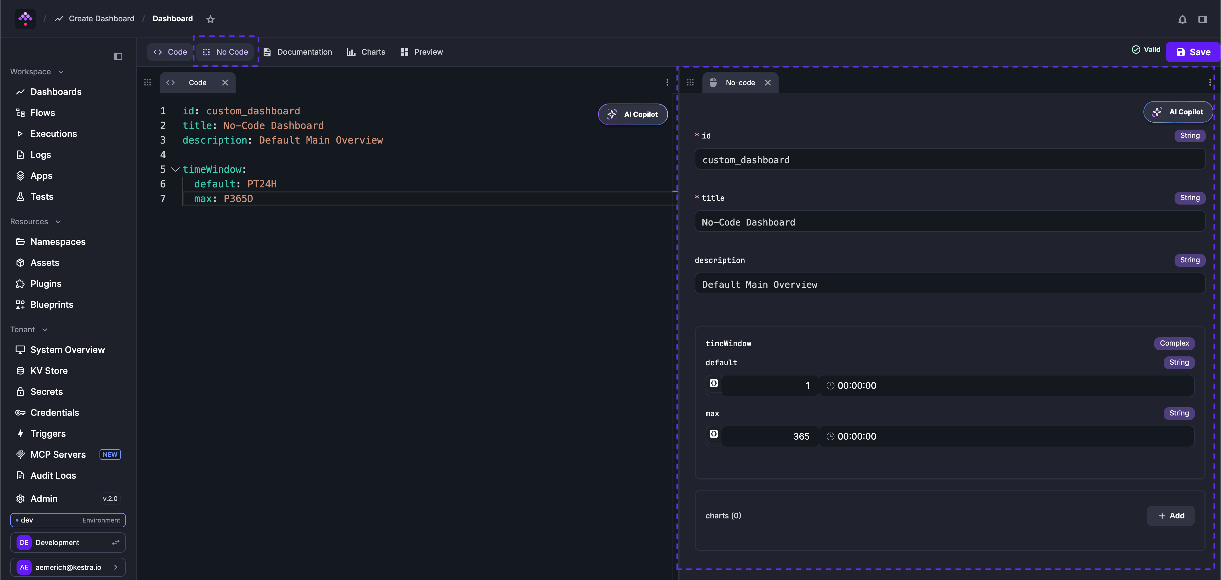Viewport: 1221px width, 580px height.
Task: Open the Documentation tab
Action: point(298,52)
